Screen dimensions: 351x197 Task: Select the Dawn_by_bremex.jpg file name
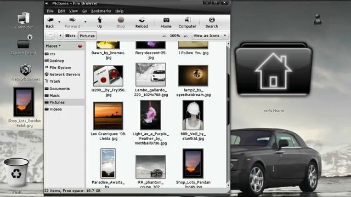pos(109,55)
